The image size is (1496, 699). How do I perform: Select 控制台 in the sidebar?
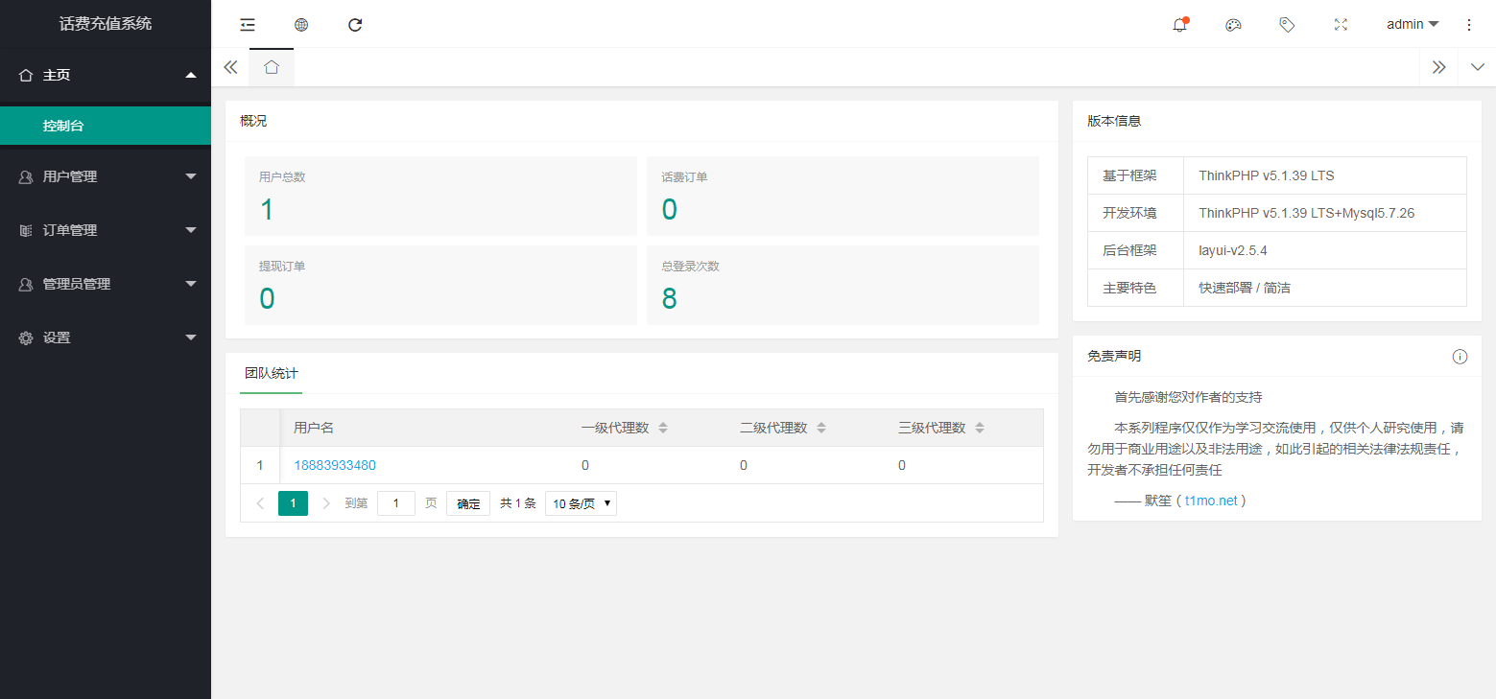click(x=106, y=126)
